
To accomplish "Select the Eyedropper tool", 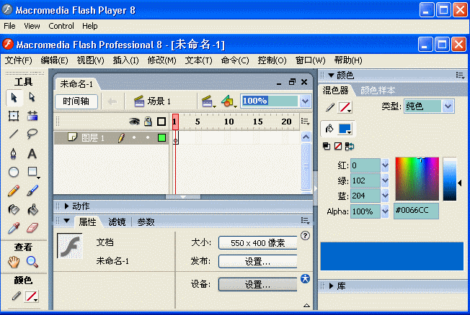I will (x=14, y=228).
